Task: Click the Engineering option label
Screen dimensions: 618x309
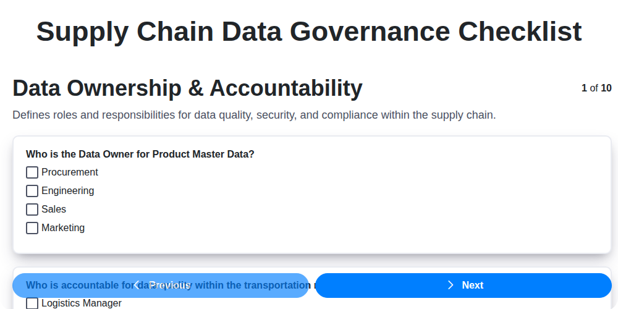Action: pos(68,191)
